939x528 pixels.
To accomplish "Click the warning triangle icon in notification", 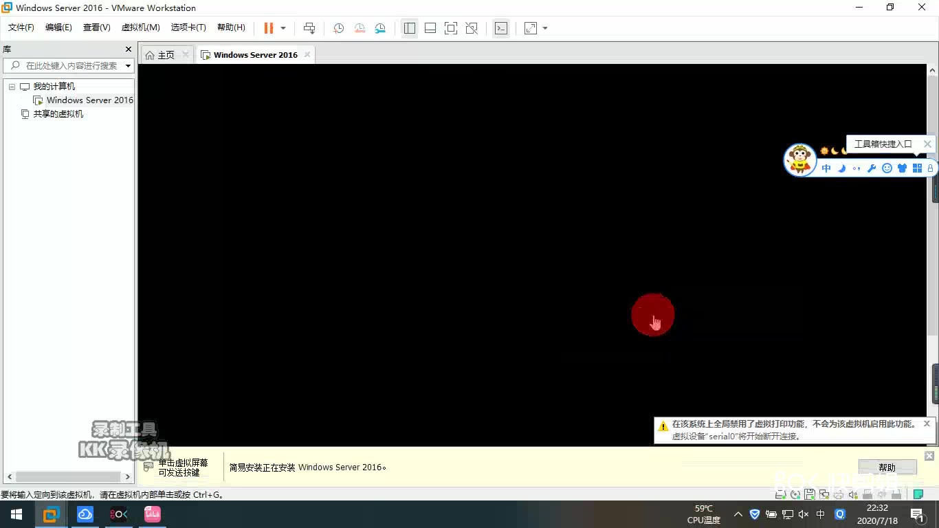I will click(663, 426).
